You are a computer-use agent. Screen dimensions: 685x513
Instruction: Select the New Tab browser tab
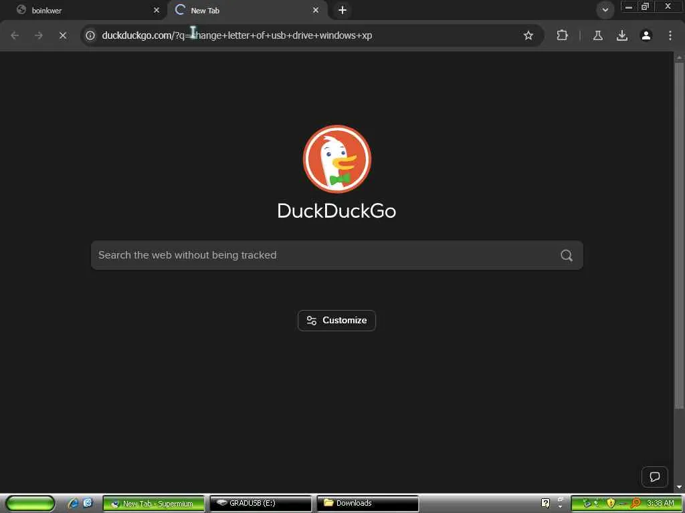[x=247, y=11]
